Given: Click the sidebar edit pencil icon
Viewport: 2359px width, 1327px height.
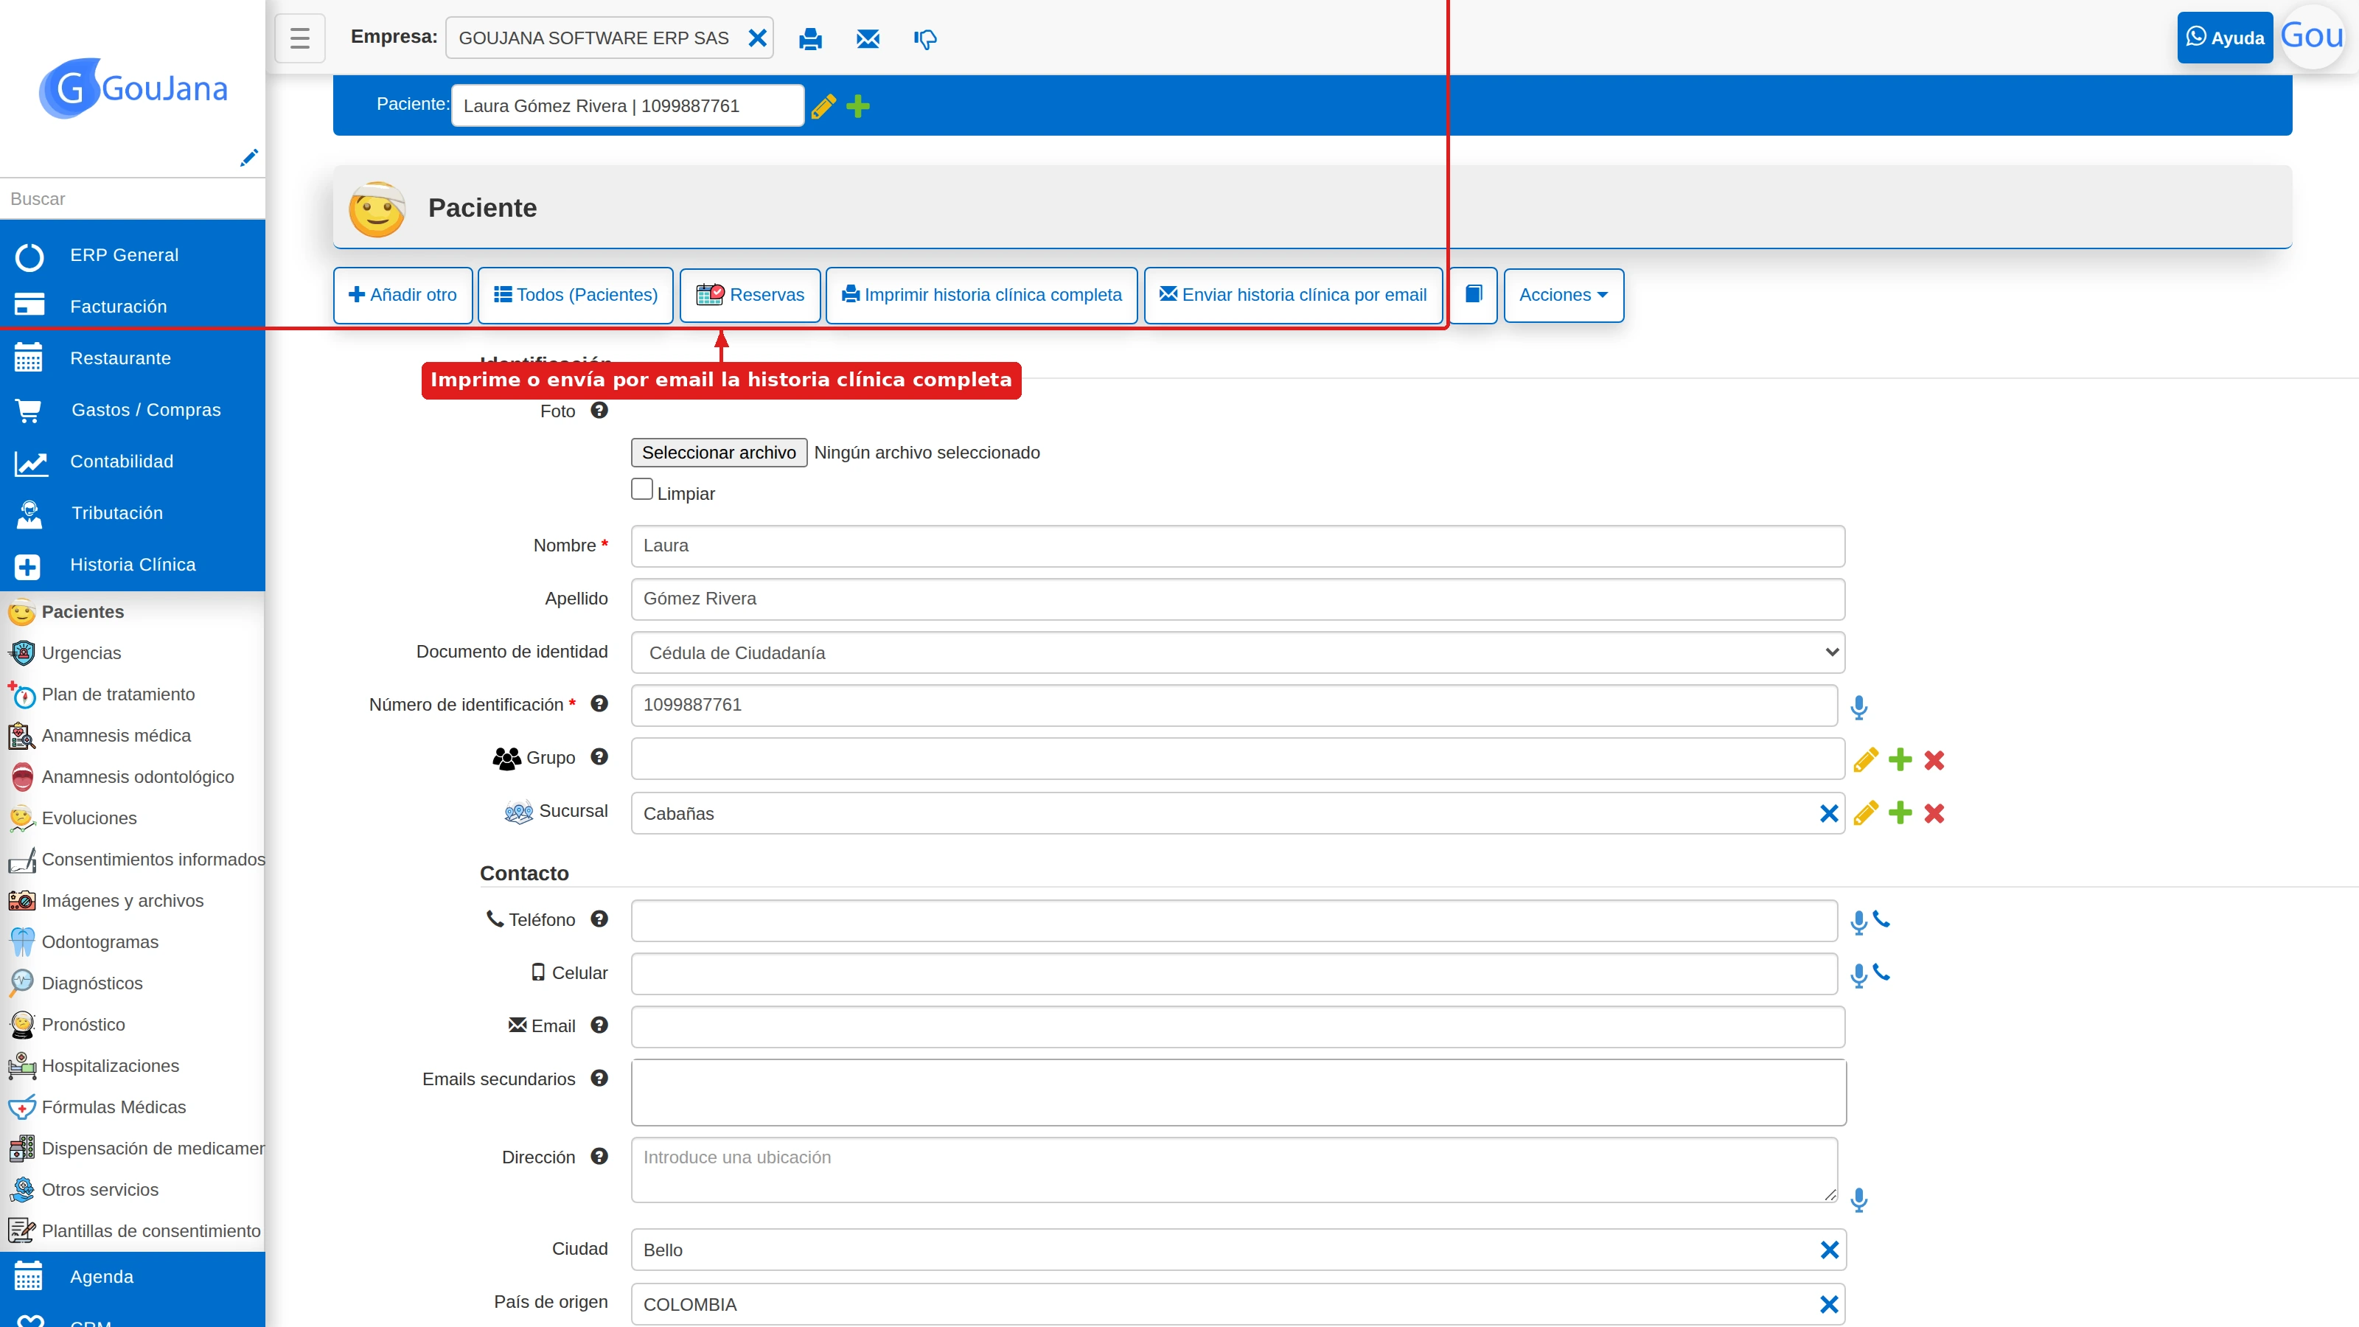Looking at the screenshot, I should (248, 158).
